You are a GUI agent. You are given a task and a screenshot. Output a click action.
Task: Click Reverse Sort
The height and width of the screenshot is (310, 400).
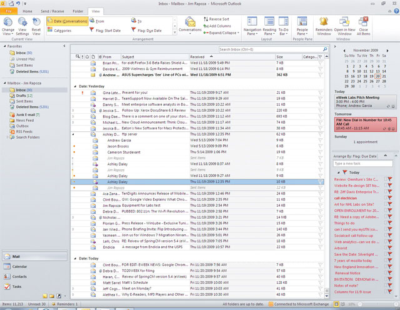(216, 19)
